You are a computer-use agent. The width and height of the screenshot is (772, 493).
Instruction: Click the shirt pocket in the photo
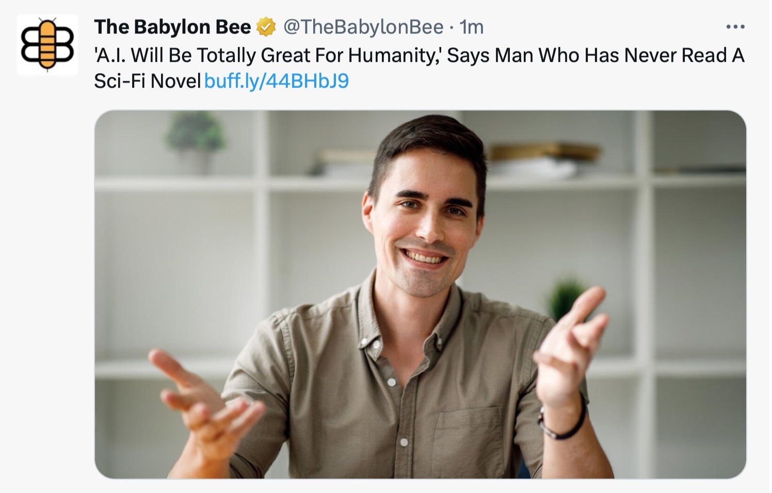(469, 438)
